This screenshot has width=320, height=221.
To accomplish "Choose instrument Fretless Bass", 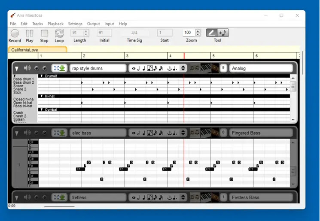I will coord(261,197).
